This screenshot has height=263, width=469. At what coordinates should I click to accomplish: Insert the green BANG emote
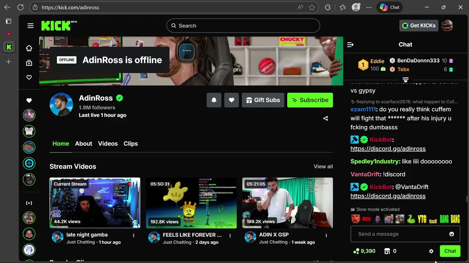pos(444,219)
